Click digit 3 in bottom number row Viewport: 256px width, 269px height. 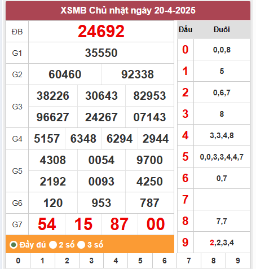click(x=91, y=261)
